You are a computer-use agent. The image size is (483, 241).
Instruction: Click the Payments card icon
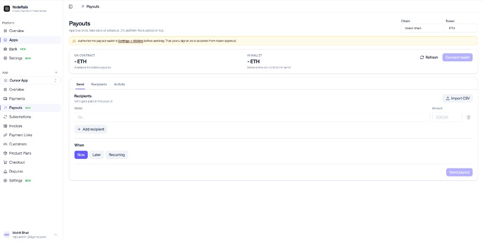coord(5,99)
